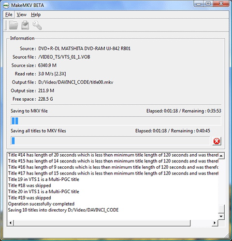
Task: Cancel the operation with the red X button
Action: coord(217,141)
